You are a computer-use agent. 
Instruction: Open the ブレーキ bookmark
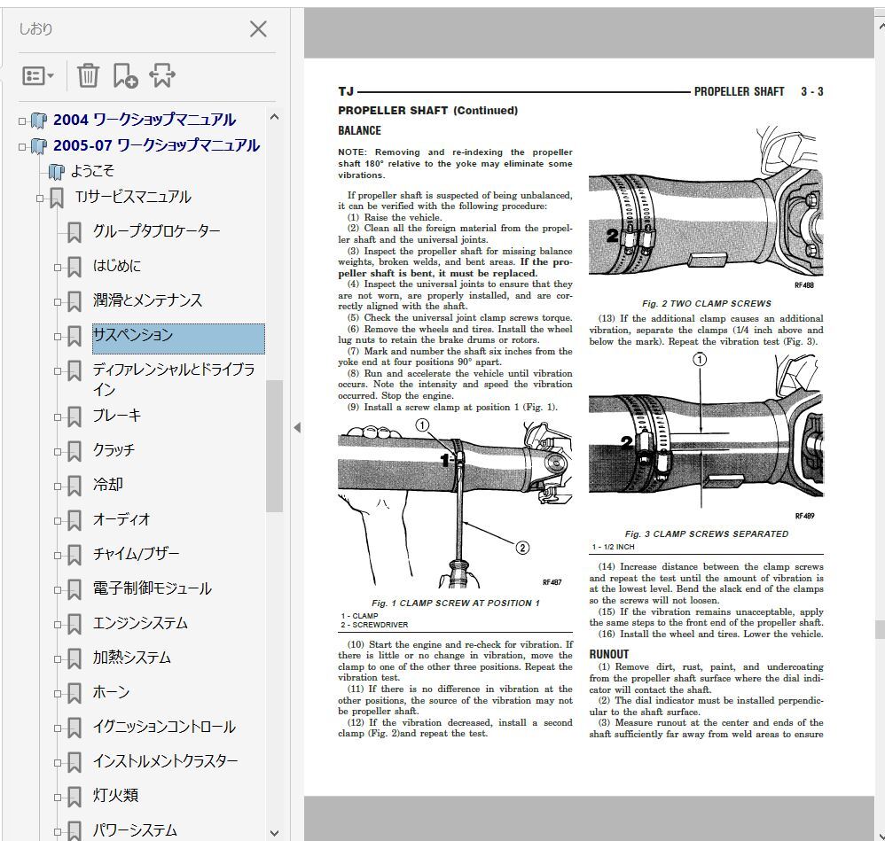point(117,416)
